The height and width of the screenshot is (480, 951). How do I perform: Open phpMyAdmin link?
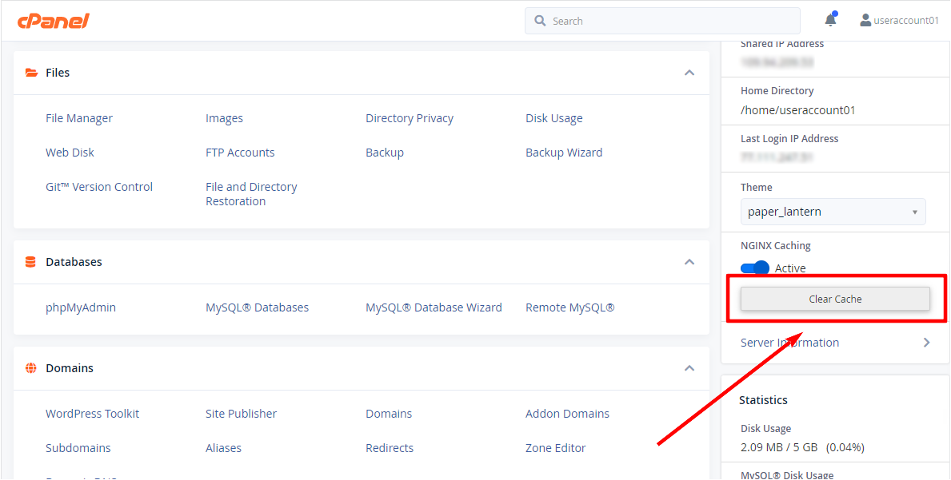[x=81, y=307]
